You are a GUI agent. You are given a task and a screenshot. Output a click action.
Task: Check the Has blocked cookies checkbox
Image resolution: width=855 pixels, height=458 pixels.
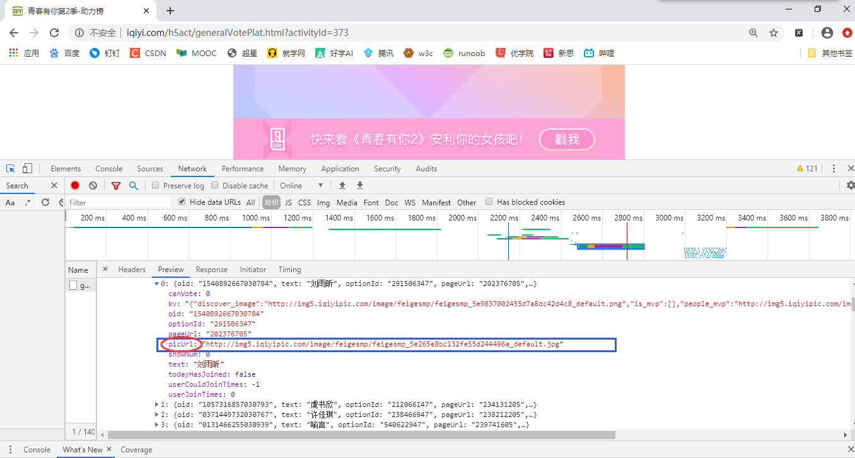click(489, 202)
